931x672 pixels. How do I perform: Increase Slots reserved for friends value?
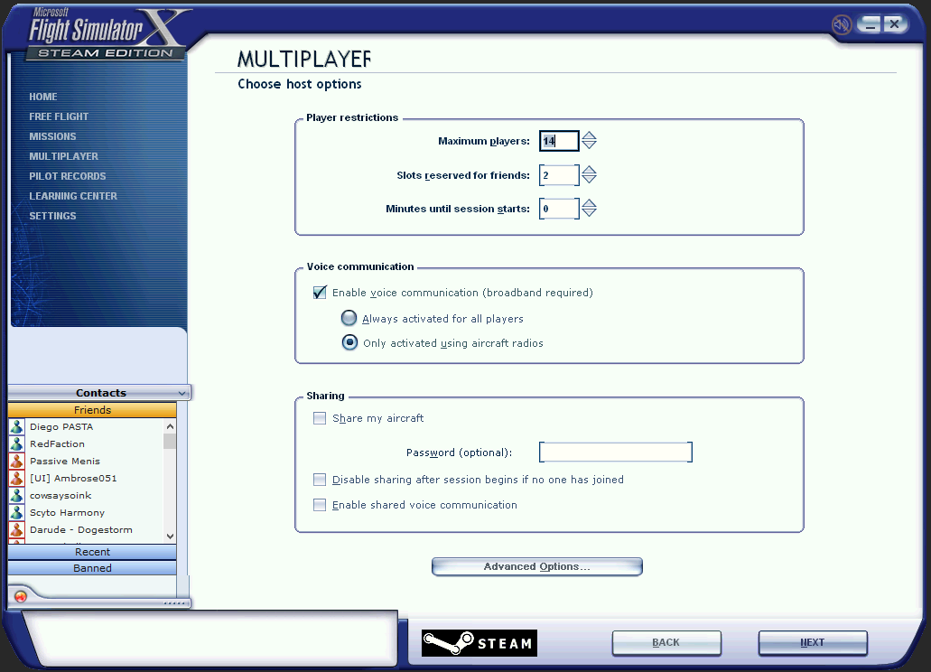click(x=589, y=170)
